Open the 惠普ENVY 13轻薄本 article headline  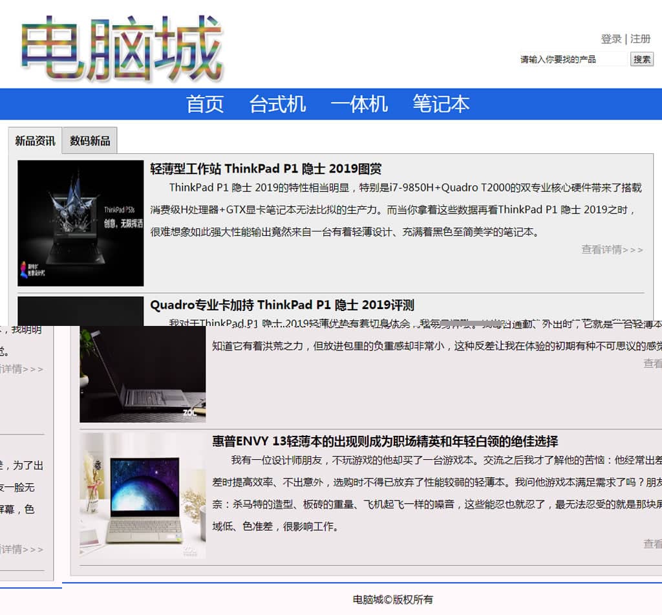pyautogui.click(x=385, y=442)
